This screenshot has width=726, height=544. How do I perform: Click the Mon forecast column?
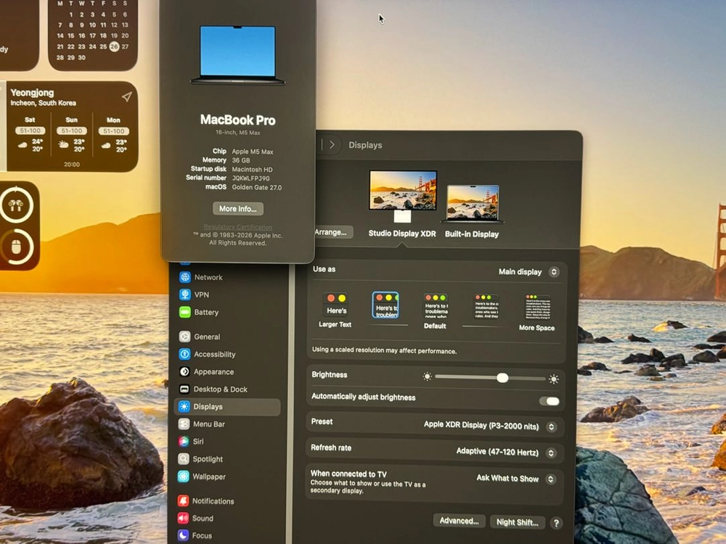point(113,136)
